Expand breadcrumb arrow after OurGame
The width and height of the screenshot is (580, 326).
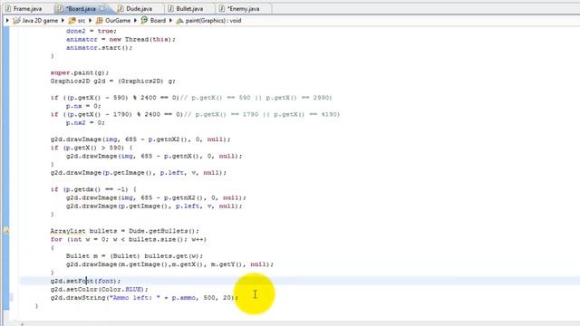(135, 21)
